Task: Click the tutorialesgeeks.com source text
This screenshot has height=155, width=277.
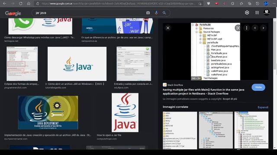Action: click(x=56, y=87)
